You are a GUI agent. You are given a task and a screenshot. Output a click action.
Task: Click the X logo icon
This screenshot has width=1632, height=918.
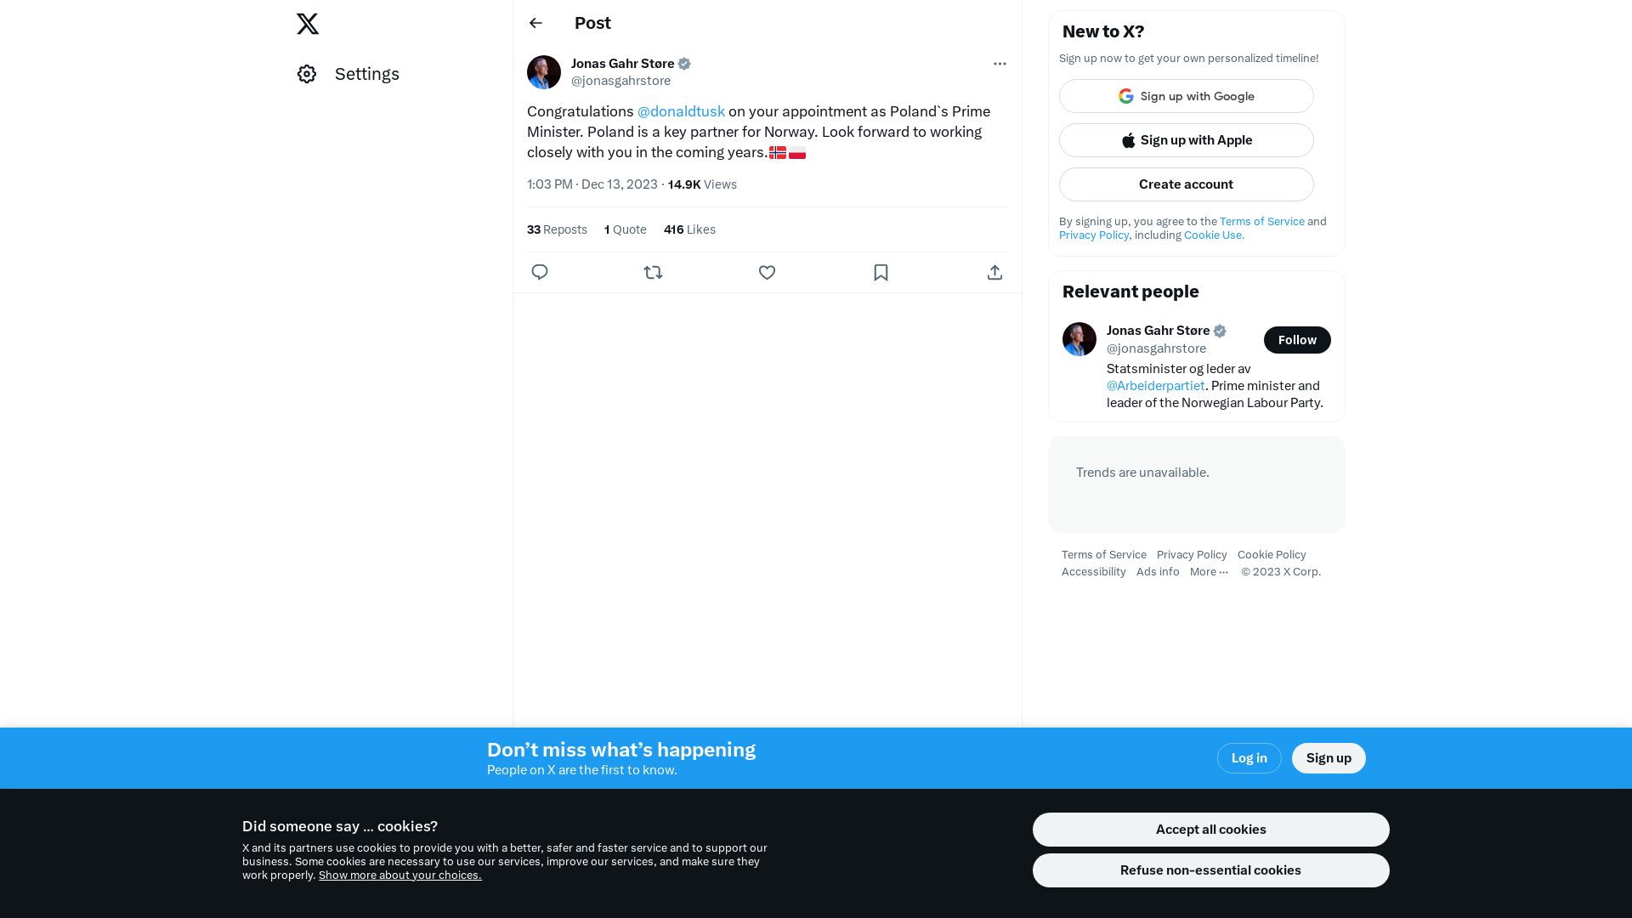click(x=308, y=24)
